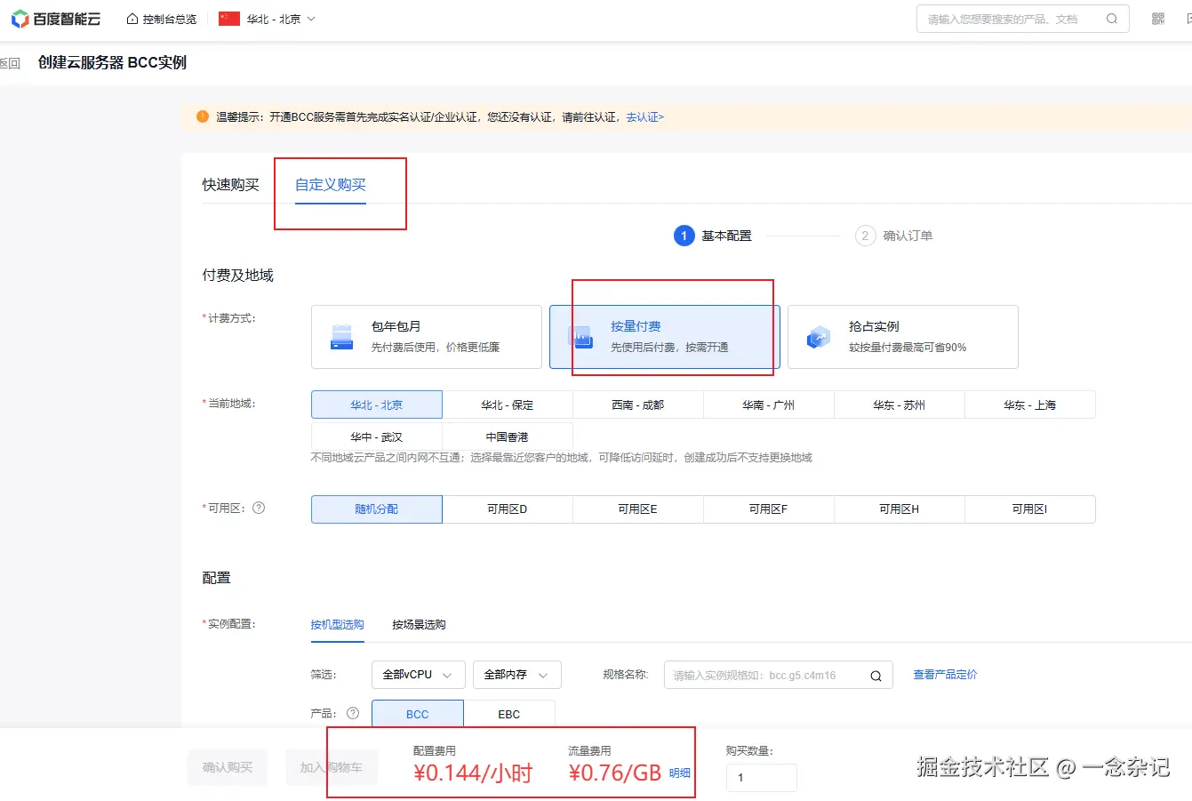Click step 2 确认订单 circle
Viewport: 1192px width, 801px height.
pos(865,236)
